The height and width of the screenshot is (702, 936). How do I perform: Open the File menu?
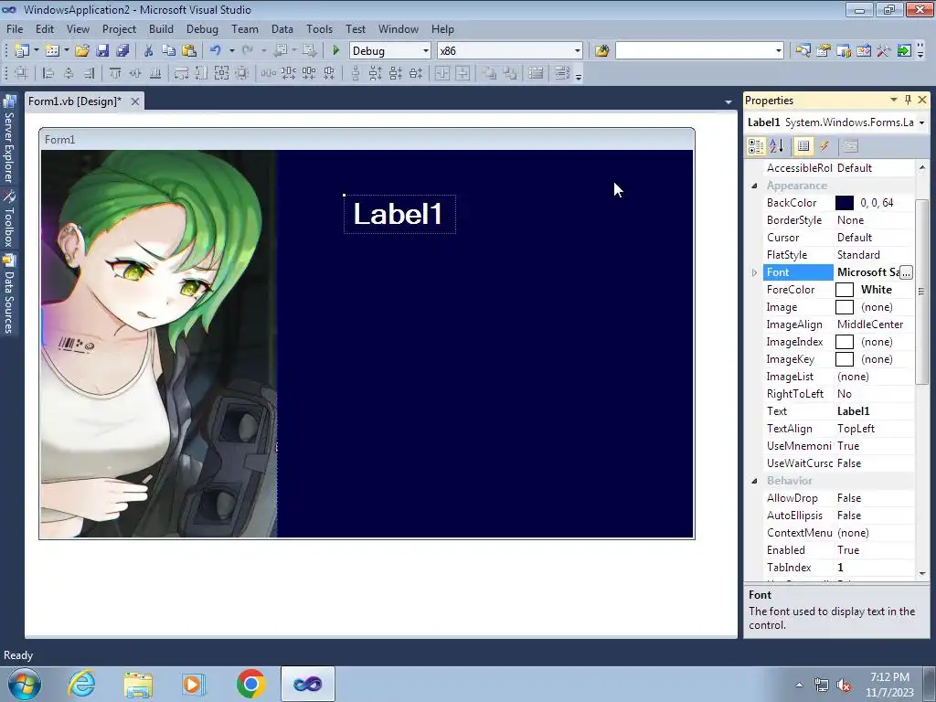15,28
